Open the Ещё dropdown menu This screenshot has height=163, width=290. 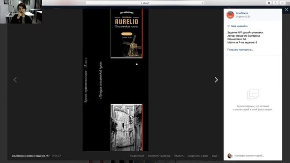point(215,156)
